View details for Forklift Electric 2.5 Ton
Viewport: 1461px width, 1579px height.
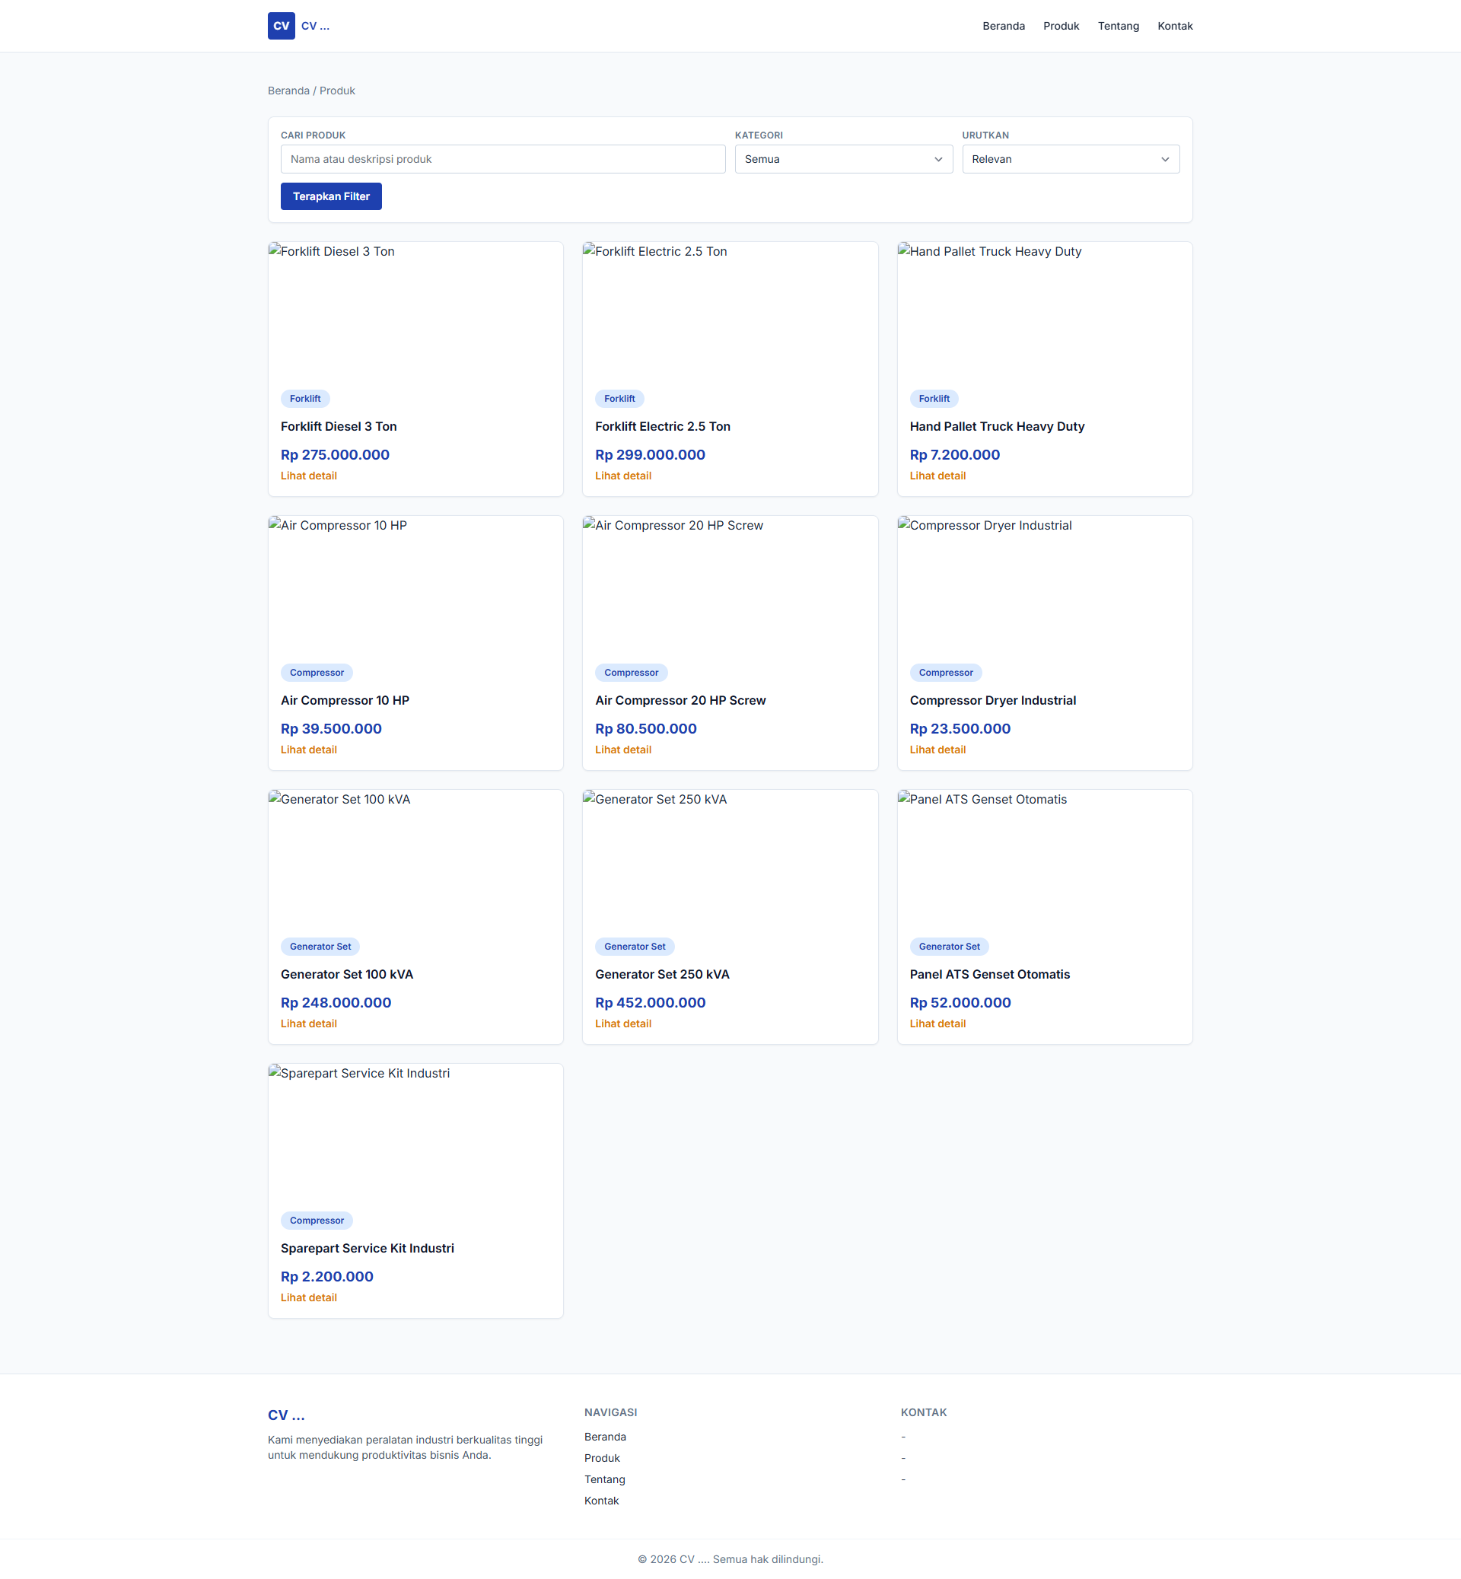pyautogui.click(x=622, y=475)
